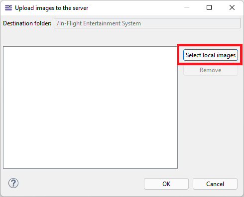Maximize the Upload images dialog window

209,7
